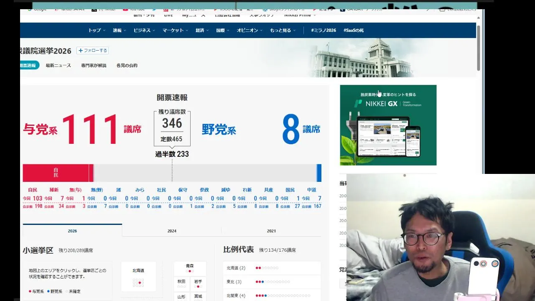Click the blue opposition segment of seat bar

(x=319, y=173)
